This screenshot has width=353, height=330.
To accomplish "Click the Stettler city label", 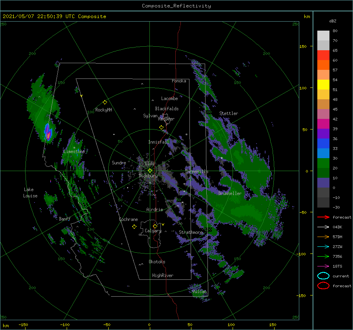I will 229,113.
